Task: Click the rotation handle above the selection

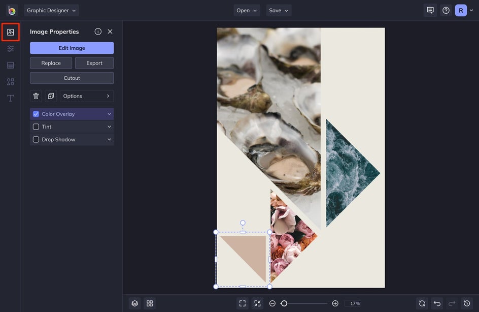Action: (243, 223)
